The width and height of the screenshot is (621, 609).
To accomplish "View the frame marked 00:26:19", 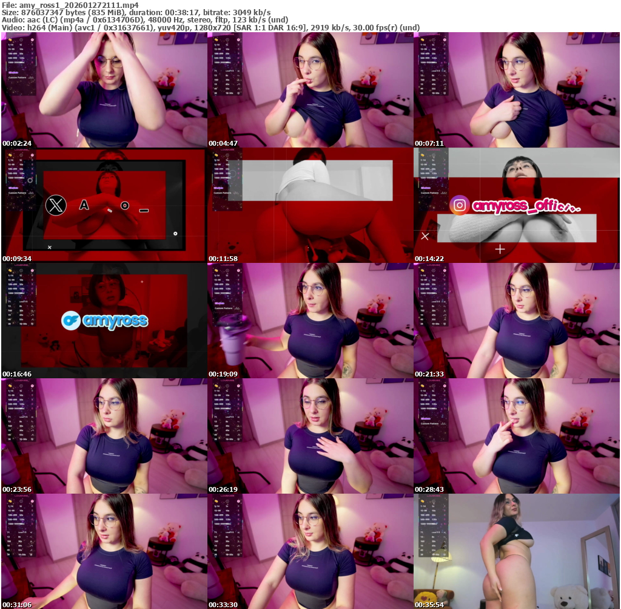I will [x=310, y=436].
